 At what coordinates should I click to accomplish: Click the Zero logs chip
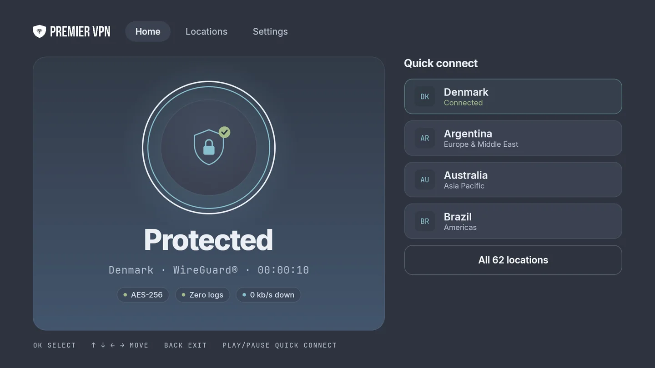[x=202, y=295]
